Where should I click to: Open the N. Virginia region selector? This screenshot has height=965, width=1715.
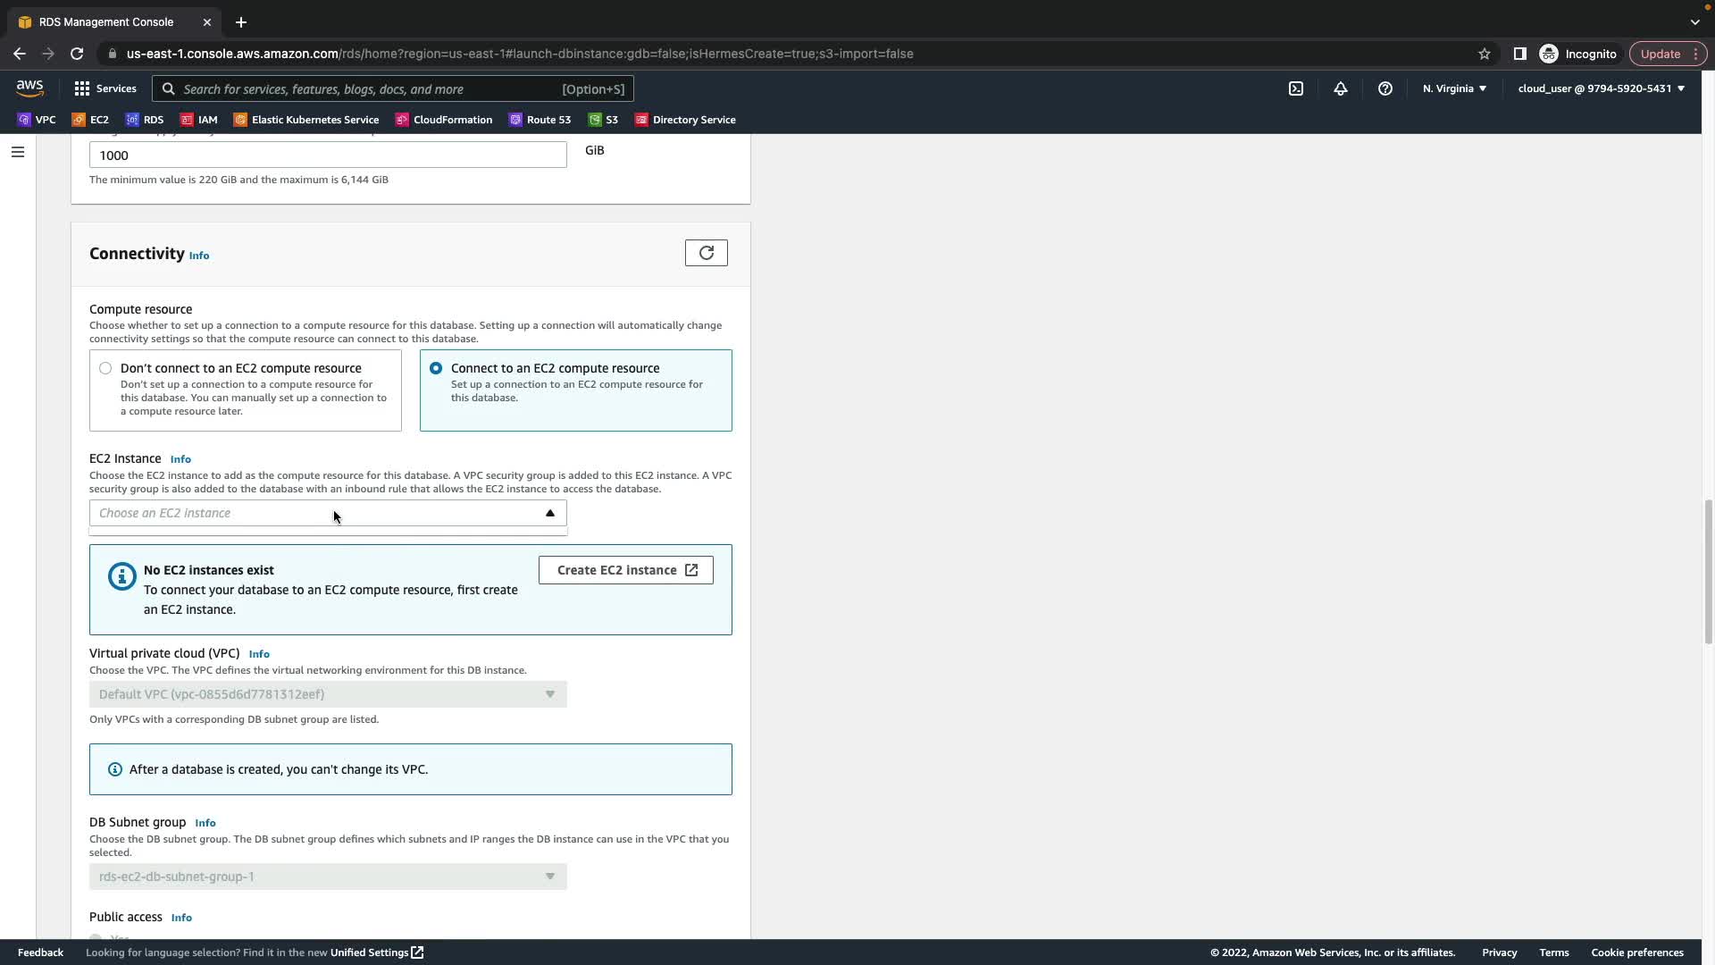point(1453,88)
